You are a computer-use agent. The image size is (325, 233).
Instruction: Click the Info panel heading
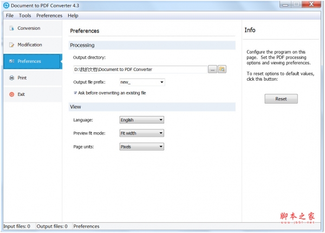pyautogui.click(x=250, y=30)
